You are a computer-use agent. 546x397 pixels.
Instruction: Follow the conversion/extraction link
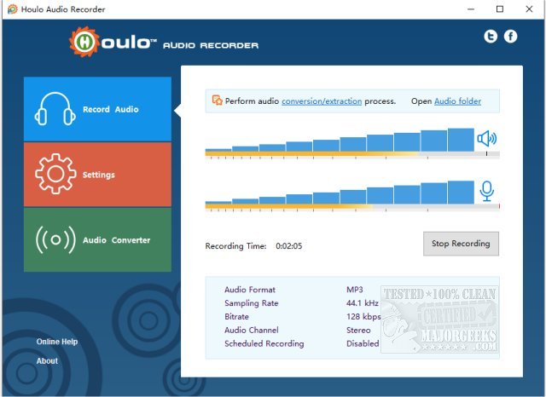pos(322,101)
